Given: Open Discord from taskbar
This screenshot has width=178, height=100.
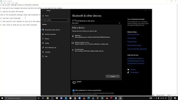Looking at the screenshot, I should (x=61, y=98).
